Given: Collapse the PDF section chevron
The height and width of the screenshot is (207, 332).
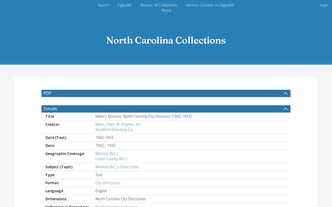Looking at the screenshot, I should pyautogui.click(x=286, y=93).
